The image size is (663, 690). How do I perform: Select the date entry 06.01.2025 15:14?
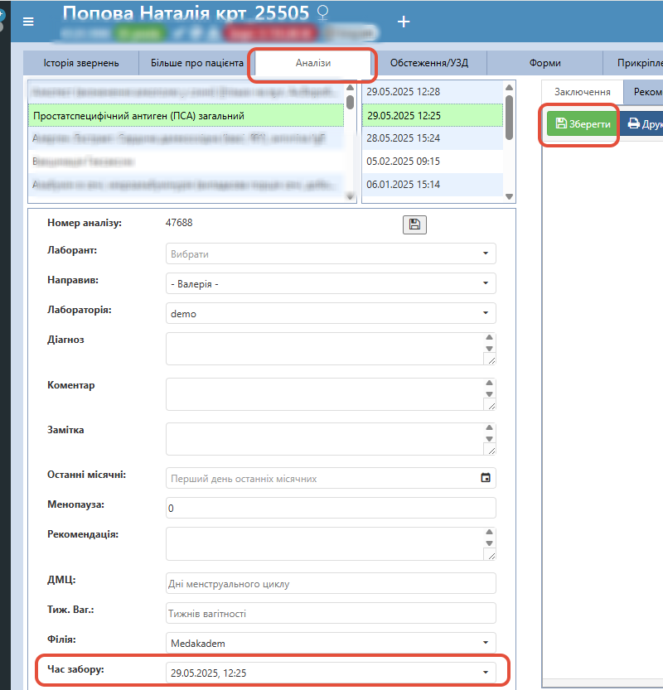(x=433, y=185)
